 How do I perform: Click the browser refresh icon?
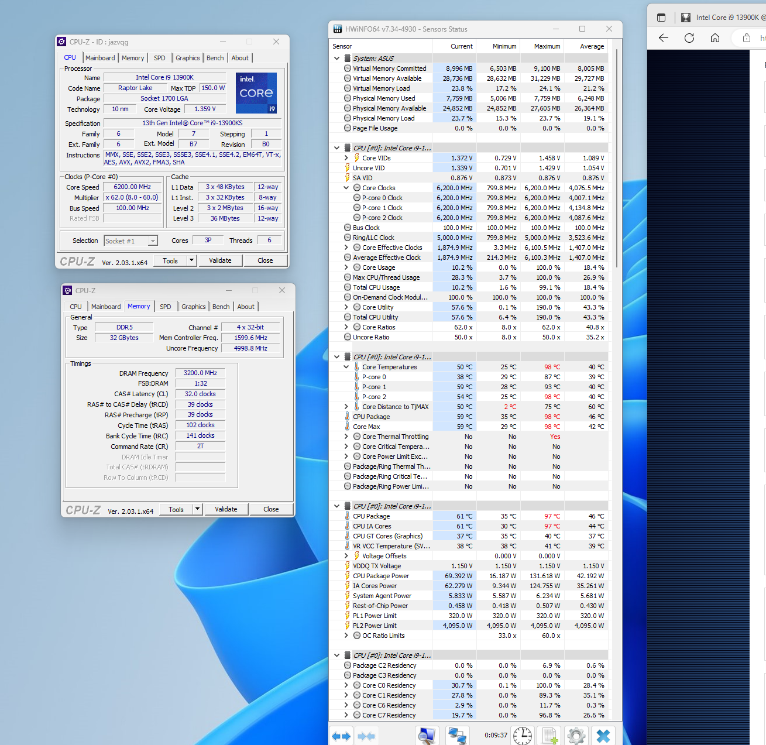tap(689, 38)
